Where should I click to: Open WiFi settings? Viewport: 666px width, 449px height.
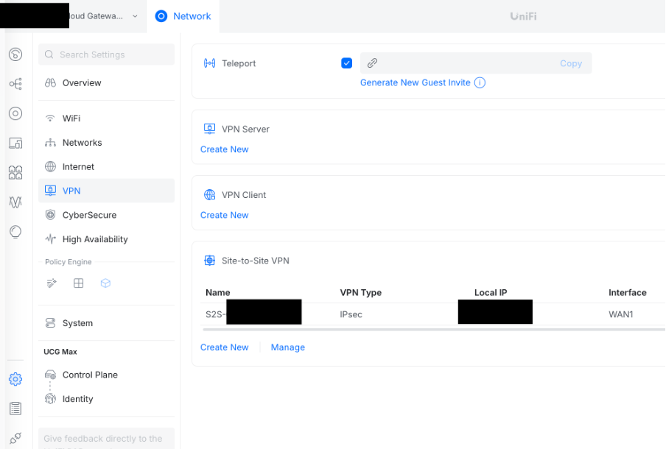tap(106, 119)
